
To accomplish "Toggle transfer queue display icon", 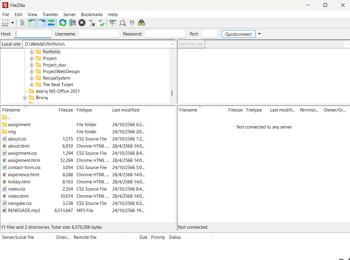I will [x=51, y=23].
